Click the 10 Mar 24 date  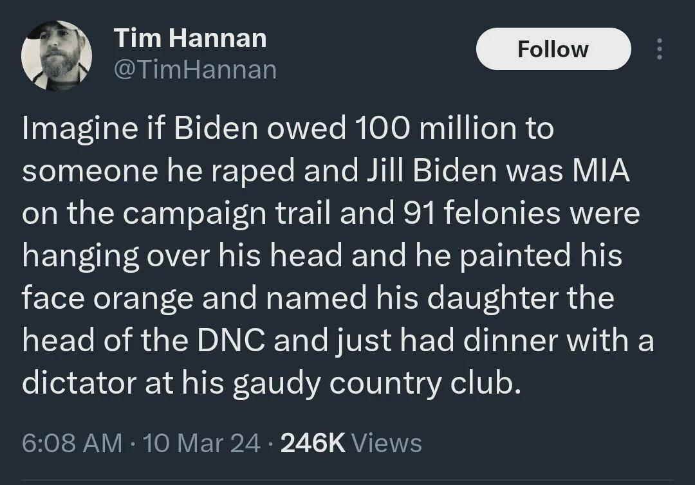202,443
